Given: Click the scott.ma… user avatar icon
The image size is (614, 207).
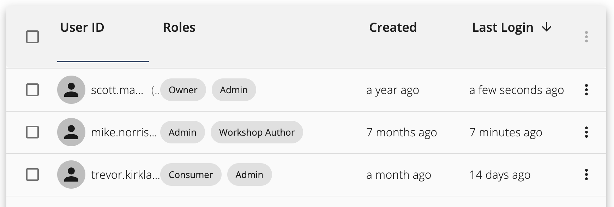Looking at the screenshot, I should click(71, 90).
